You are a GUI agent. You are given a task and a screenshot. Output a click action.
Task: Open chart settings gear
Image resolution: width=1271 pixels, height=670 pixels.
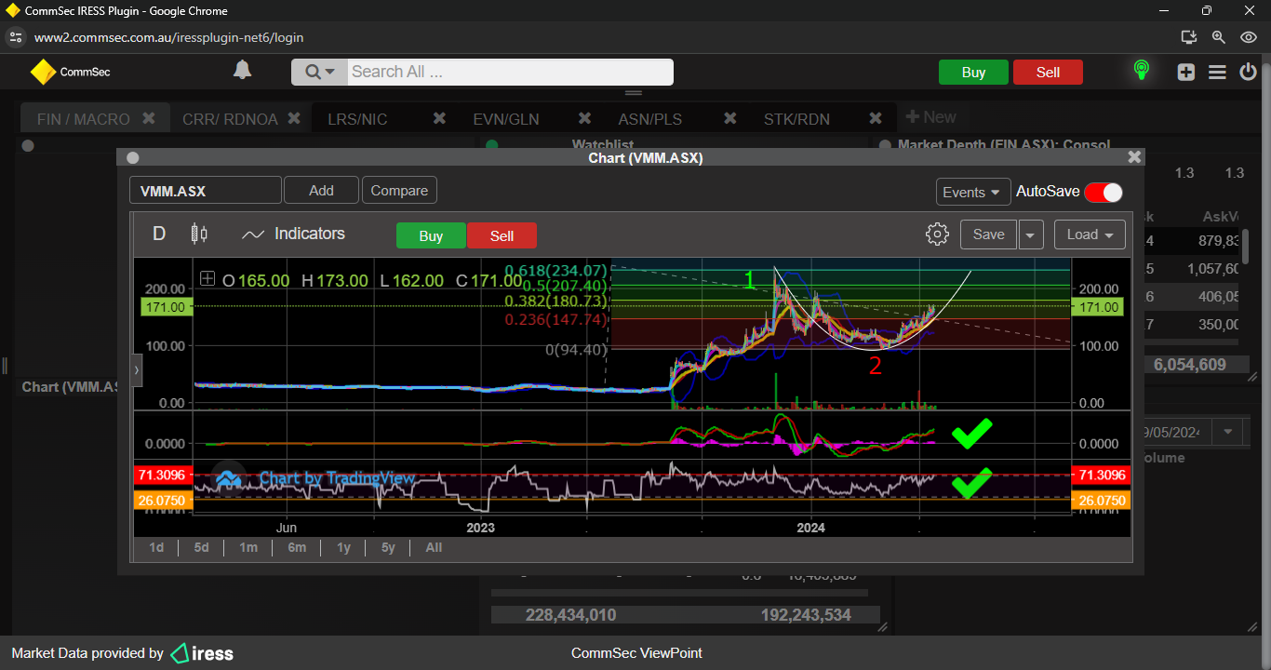(x=937, y=234)
